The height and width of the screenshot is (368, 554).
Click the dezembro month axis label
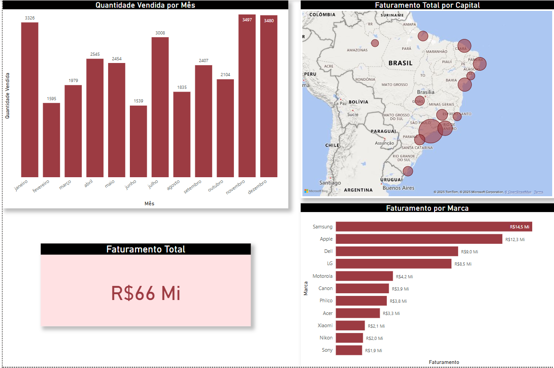(257, 187)
